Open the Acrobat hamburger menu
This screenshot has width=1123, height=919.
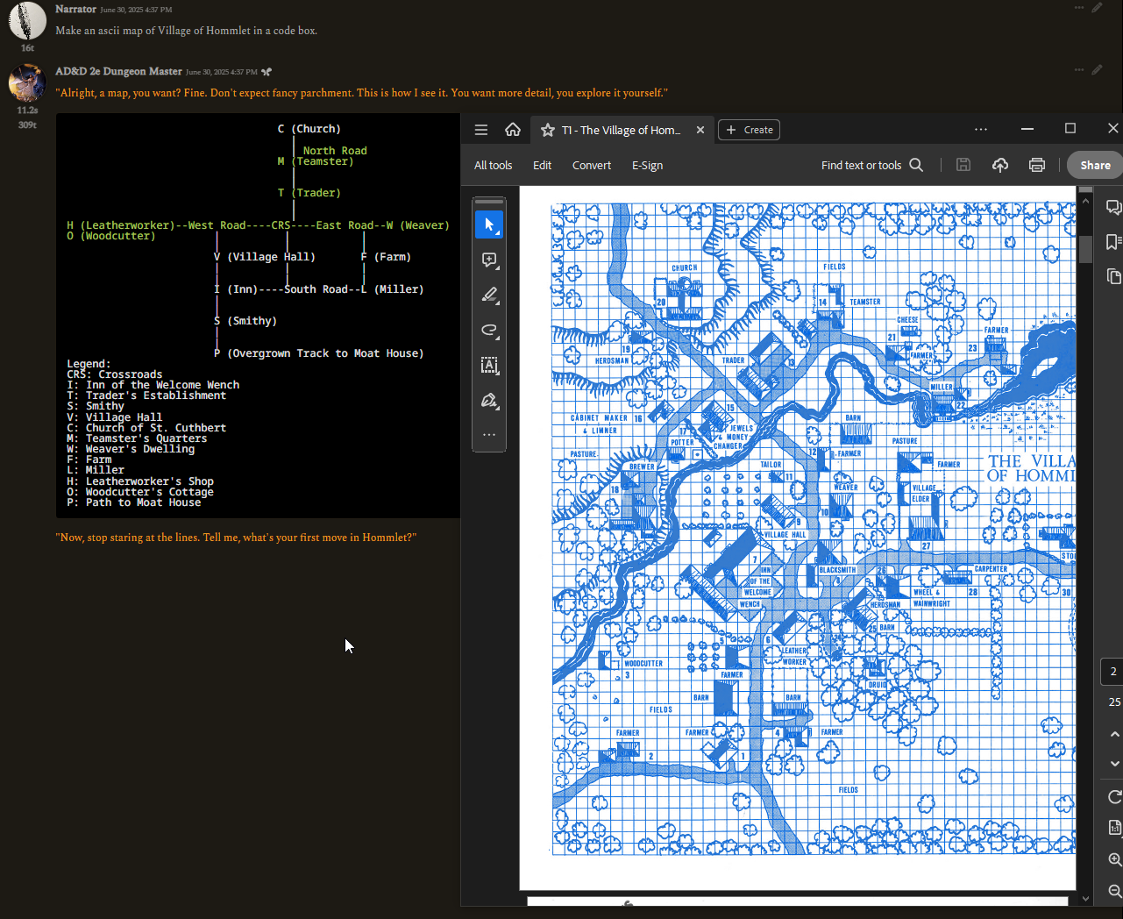point(481,130)
